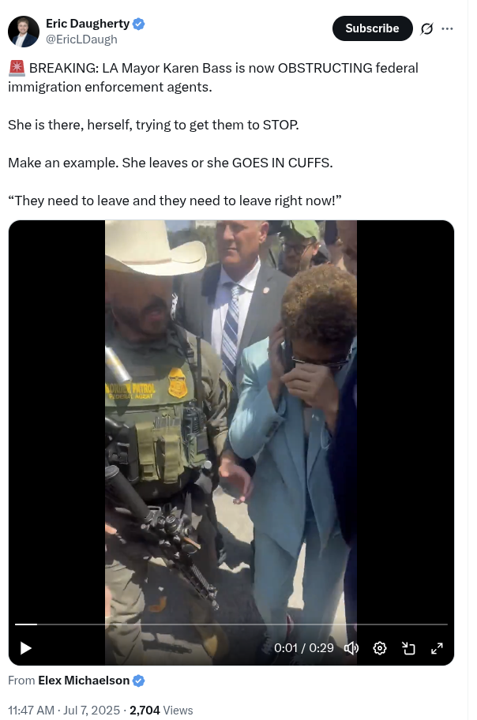
Task: Click the picture-in-picture video icon
Action: point(408,648)
